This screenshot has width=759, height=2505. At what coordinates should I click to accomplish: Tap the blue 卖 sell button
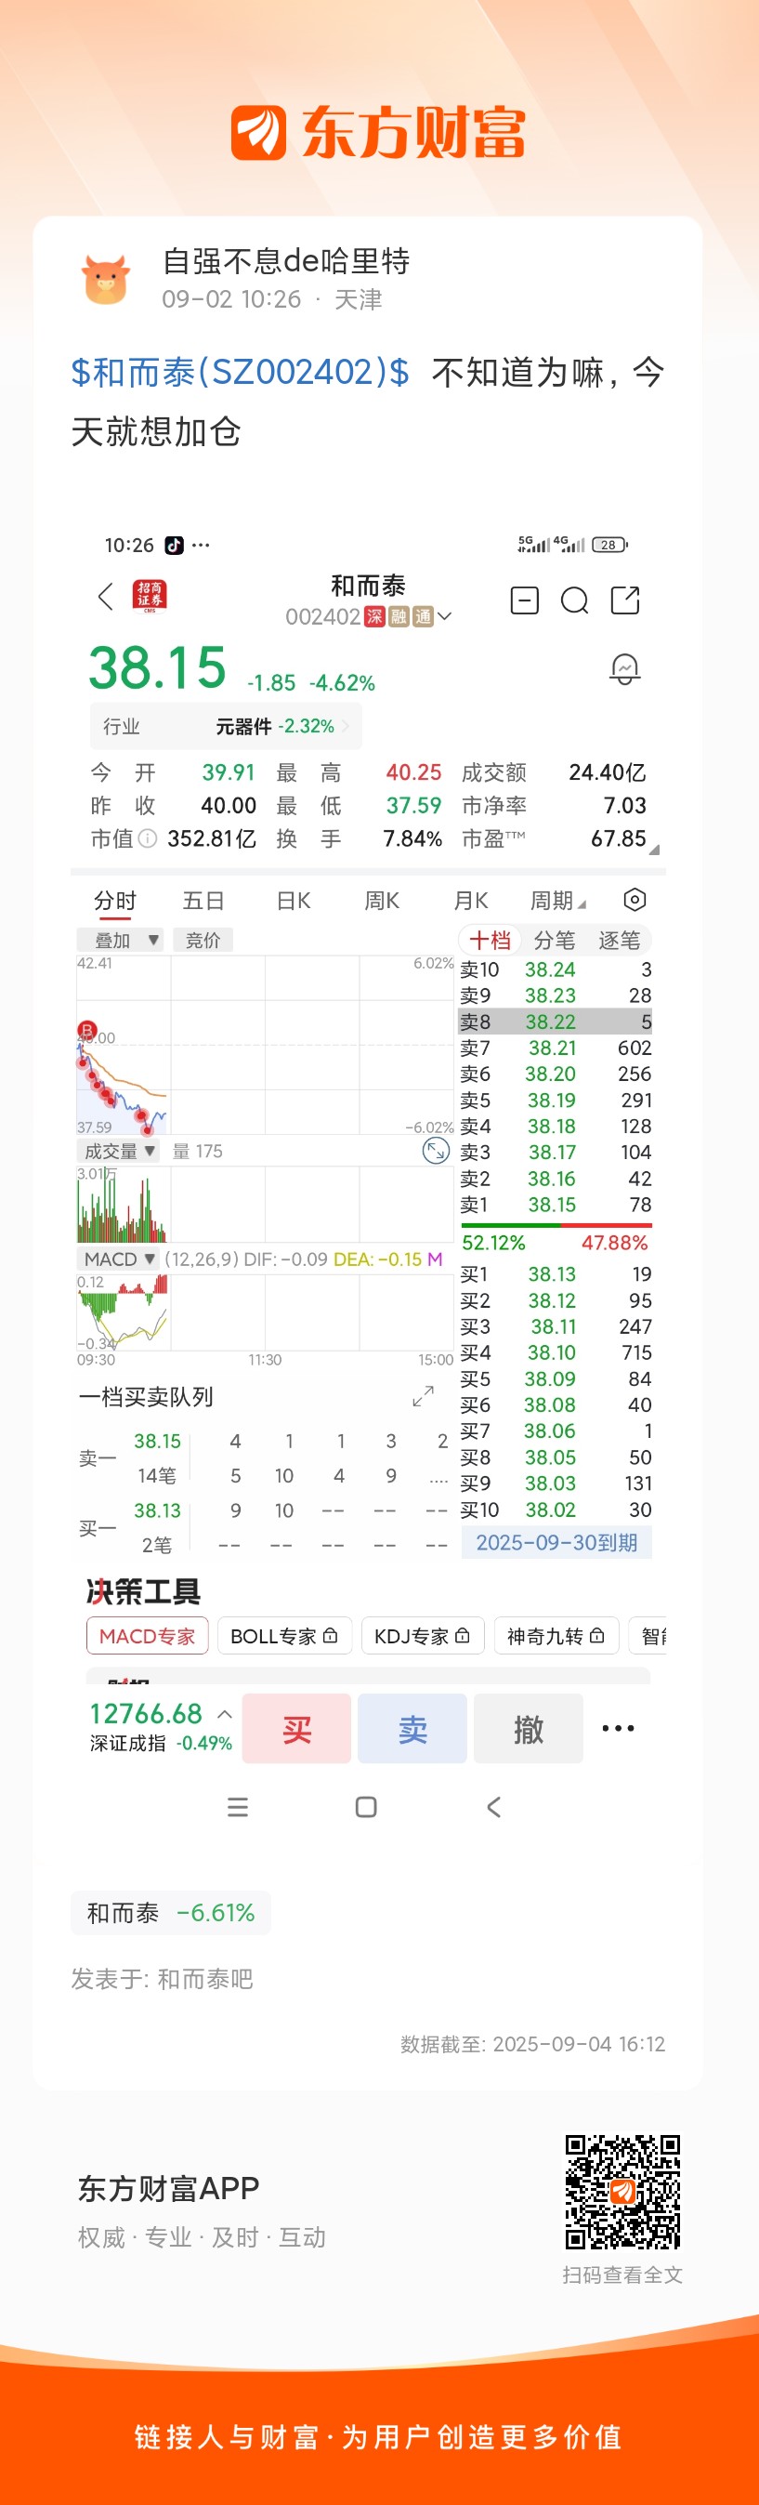coord(412,1728)
